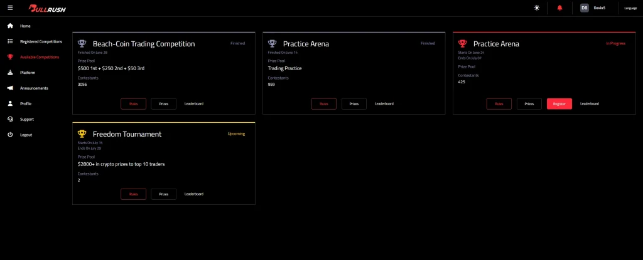
Task: Click the DS user avatar
Action: [x=585, y=8]
